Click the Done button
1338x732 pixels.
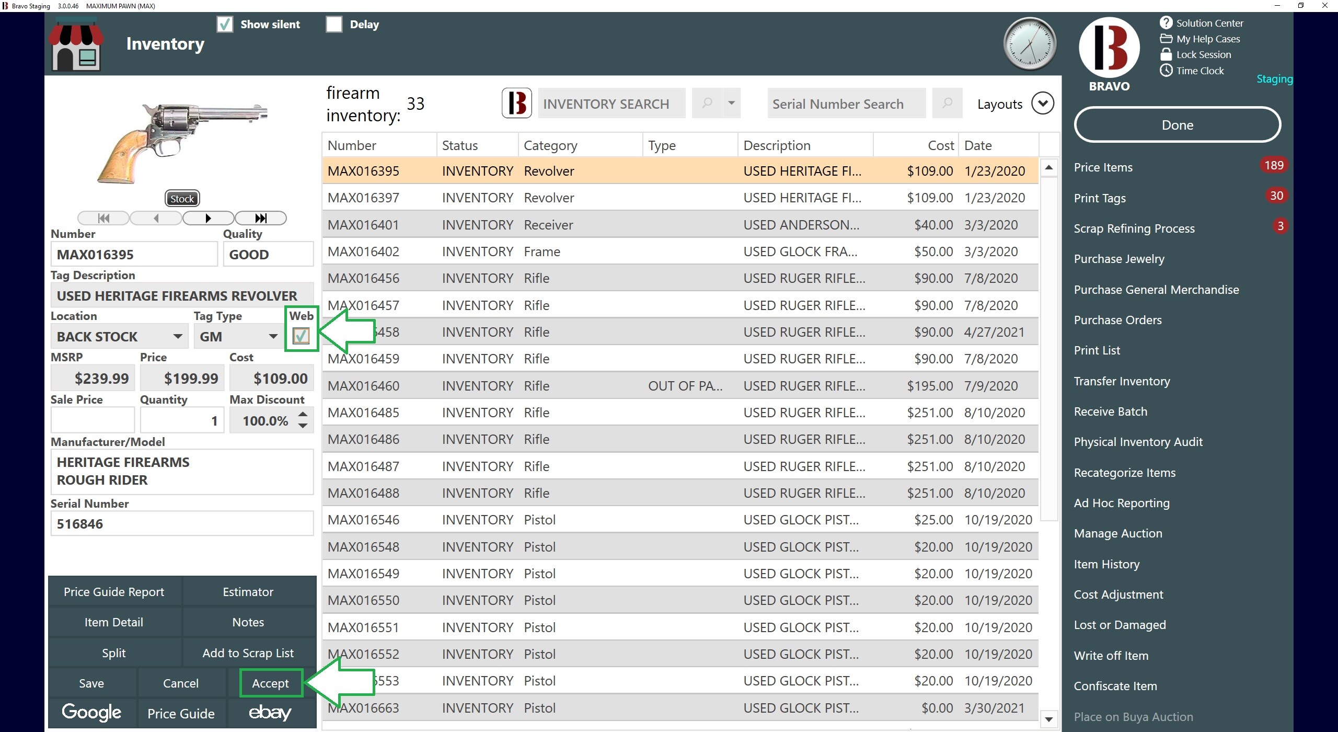(1177, 125)
